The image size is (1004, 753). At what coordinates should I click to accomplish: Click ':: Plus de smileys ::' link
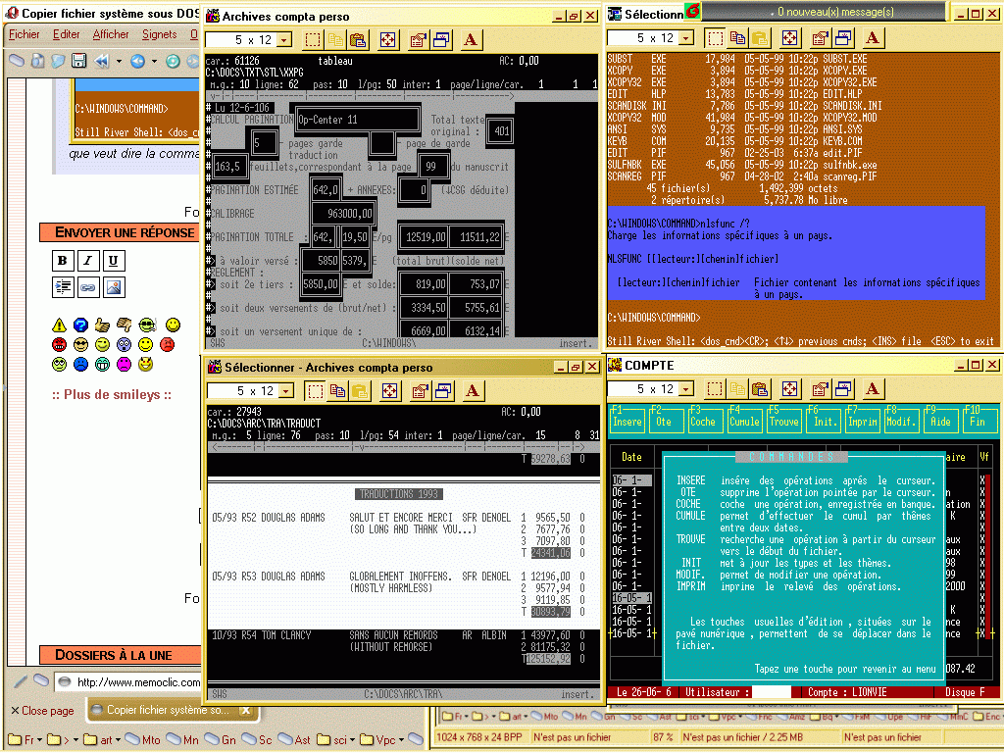[x=112, y=394]
